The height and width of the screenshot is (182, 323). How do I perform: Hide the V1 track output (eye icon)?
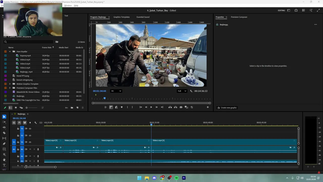pyautogui.click(x=30, y=142)
